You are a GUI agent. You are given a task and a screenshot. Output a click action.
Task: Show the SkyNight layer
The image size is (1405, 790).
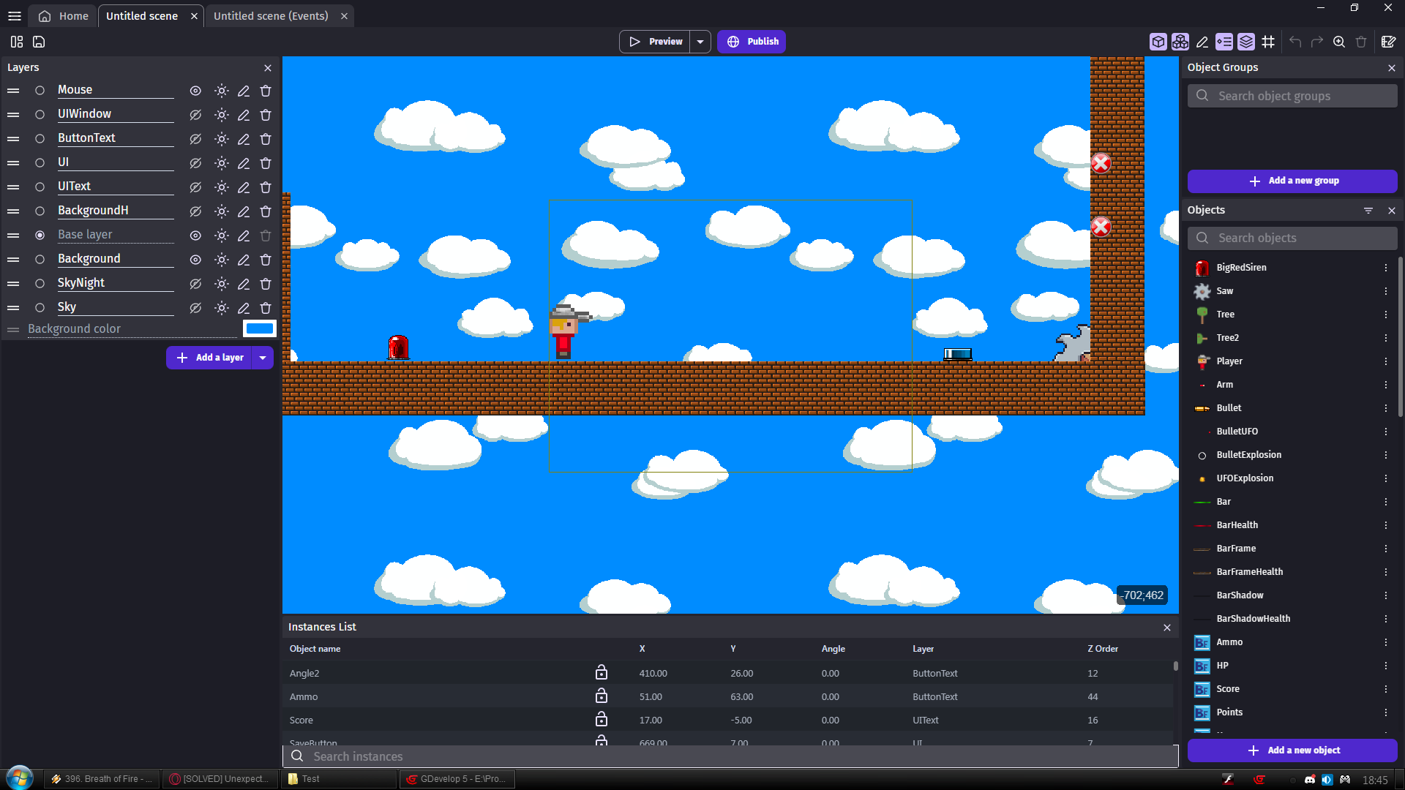[x=195, y=284]
